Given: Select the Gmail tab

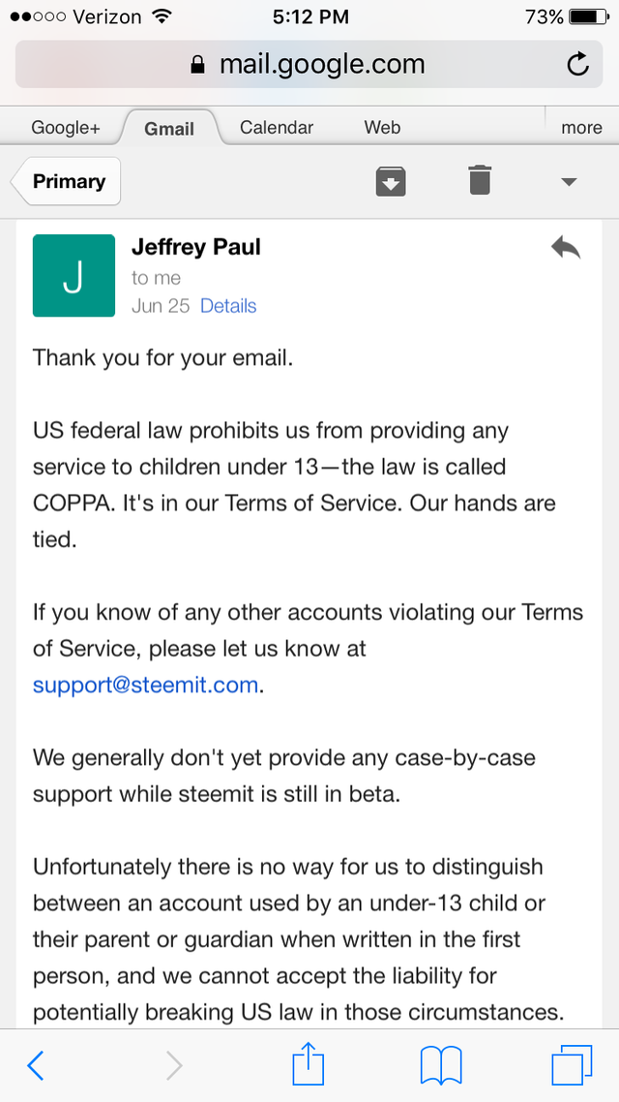Looking at the screenshot, I should (x=169, y=128).
